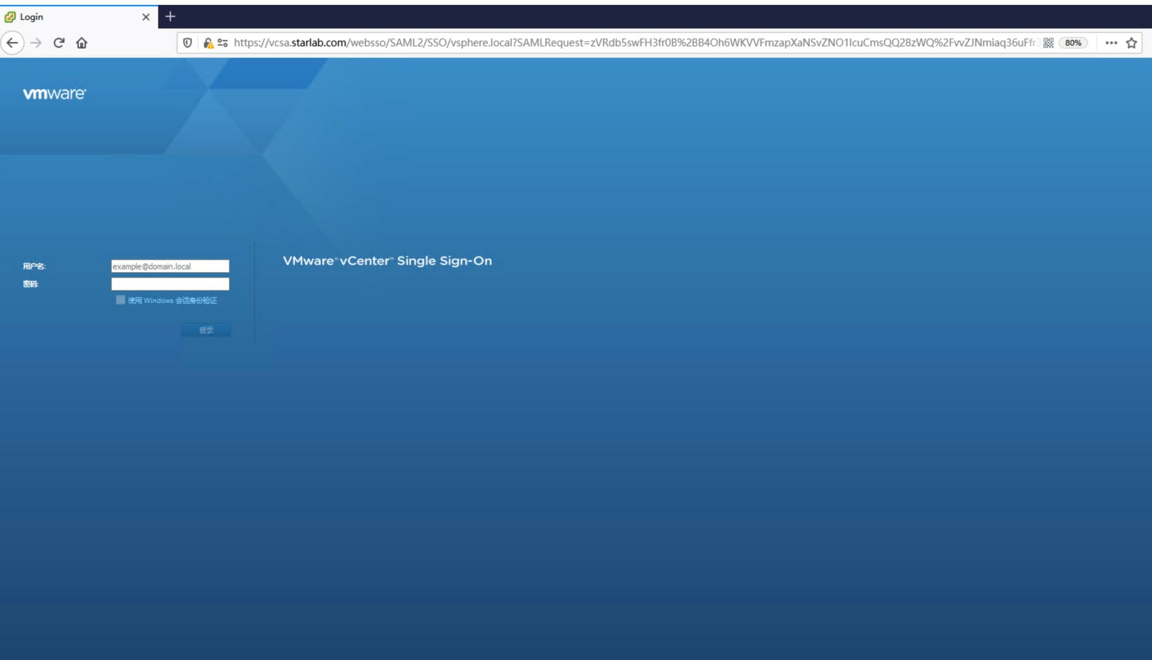Reset the 80% zoom level badge

[x=1073, y=43]
